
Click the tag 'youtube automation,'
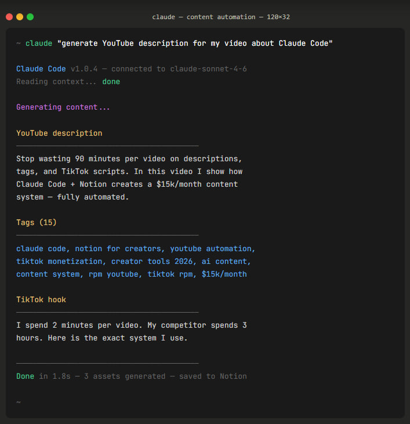[x=213, y=248]
